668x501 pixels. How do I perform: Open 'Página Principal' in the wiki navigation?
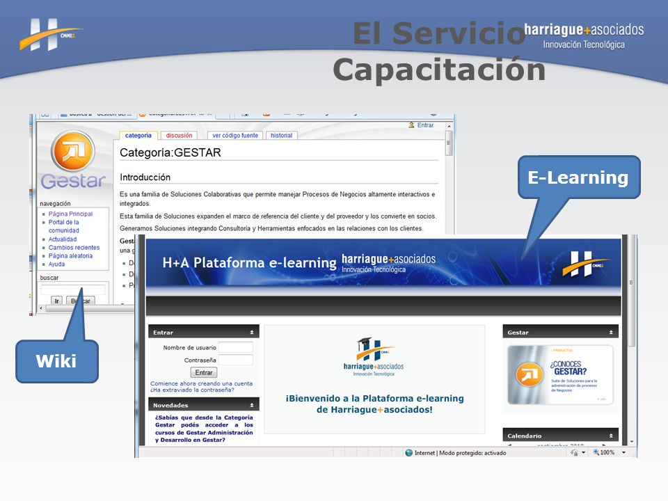click(70, 214)
